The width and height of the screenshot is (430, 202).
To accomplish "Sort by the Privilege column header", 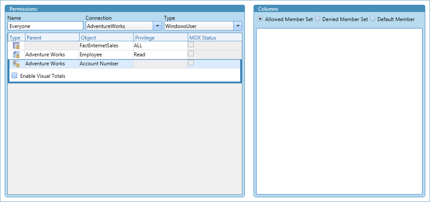I will pos(161,37).
